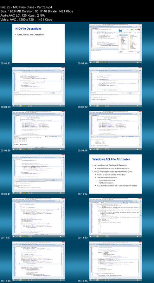Click the 00:15:13 timestamp label
This screenshot has height=283, width=154.
click(5, 281)
